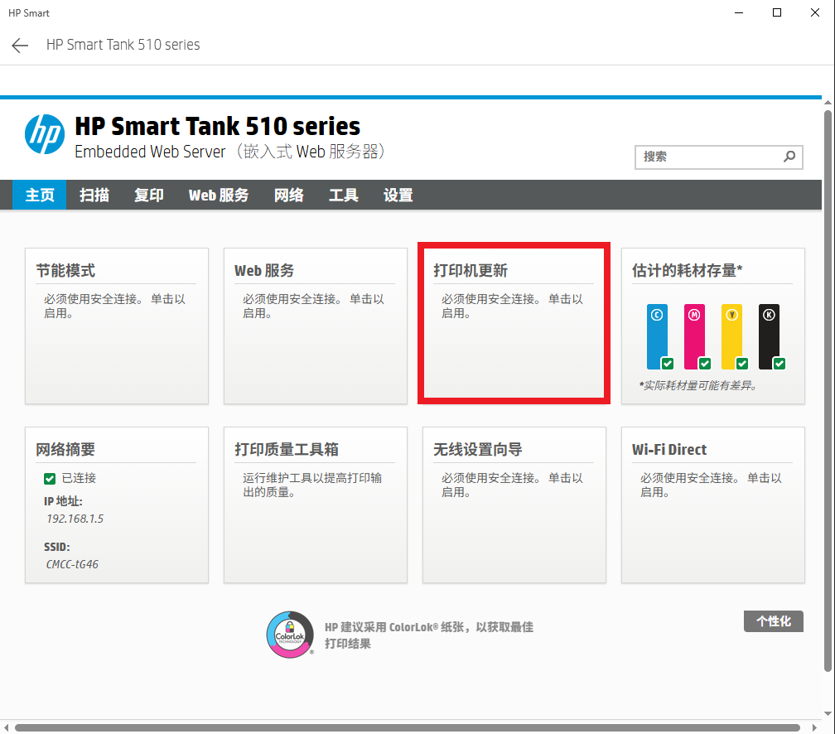
Task: Switch to the 复印 tab
Action: tap(149, 196)
